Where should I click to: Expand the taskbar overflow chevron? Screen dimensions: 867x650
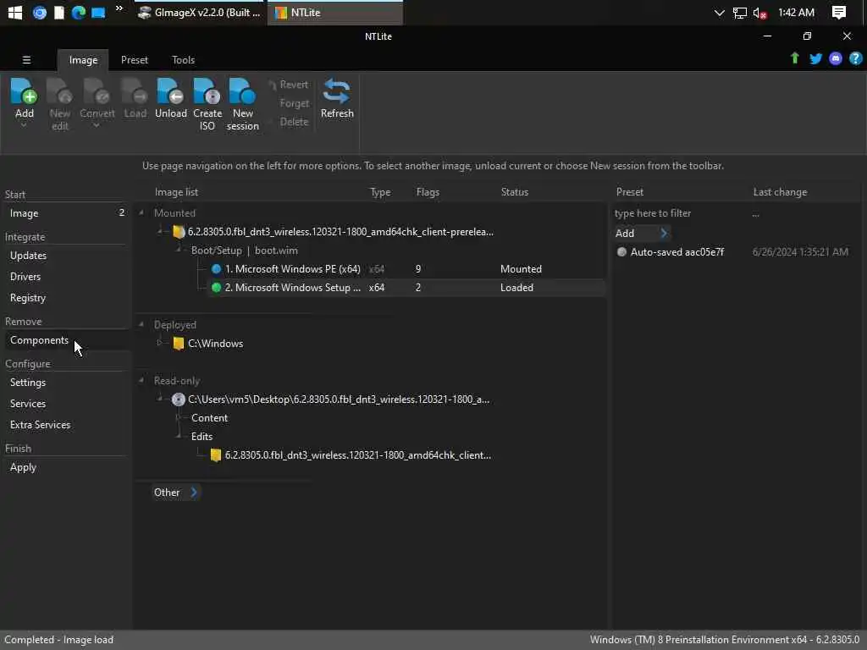point(119,8)
